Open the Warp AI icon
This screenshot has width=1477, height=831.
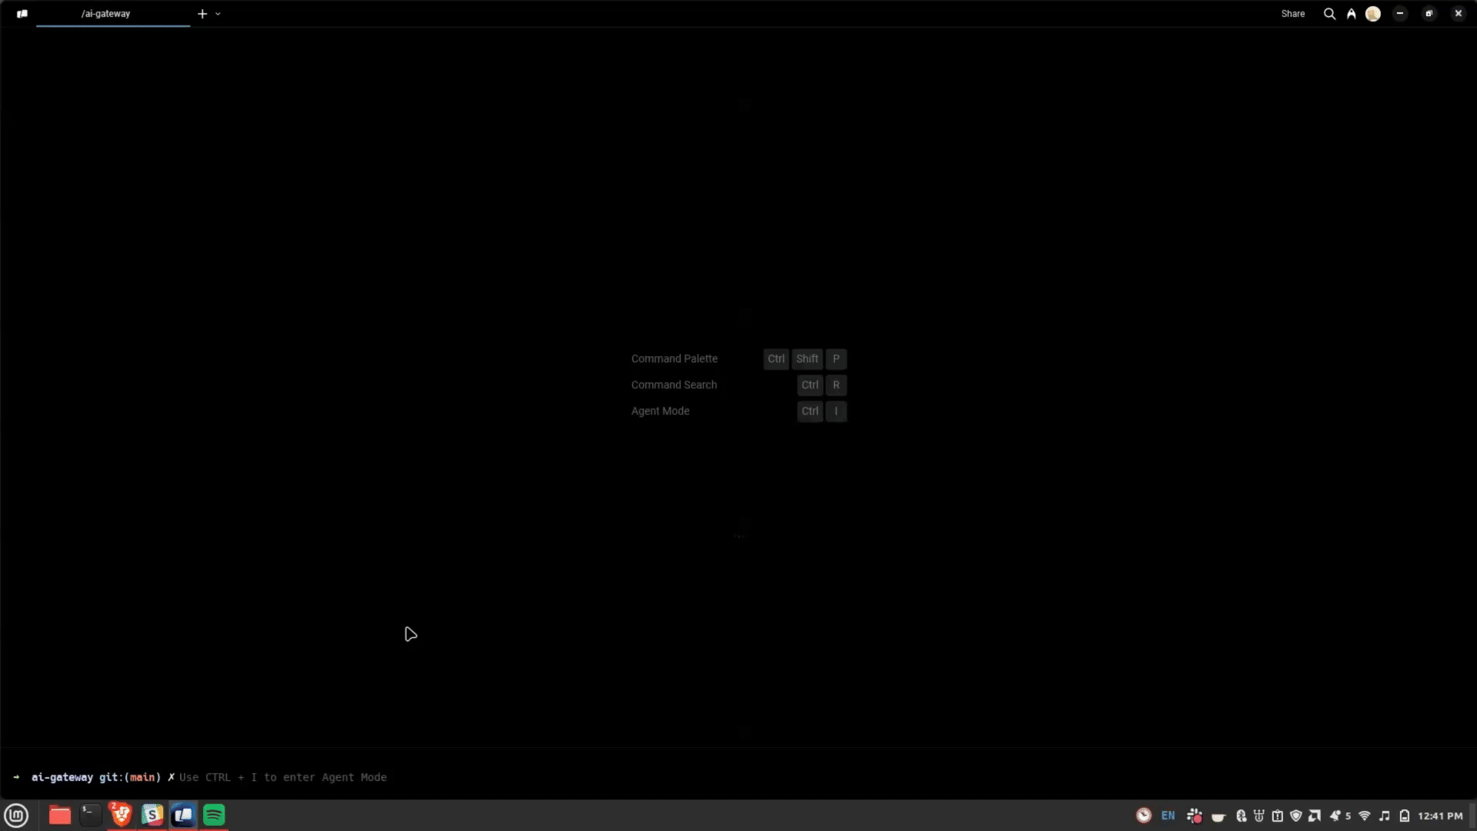(x=1351, y=14)
